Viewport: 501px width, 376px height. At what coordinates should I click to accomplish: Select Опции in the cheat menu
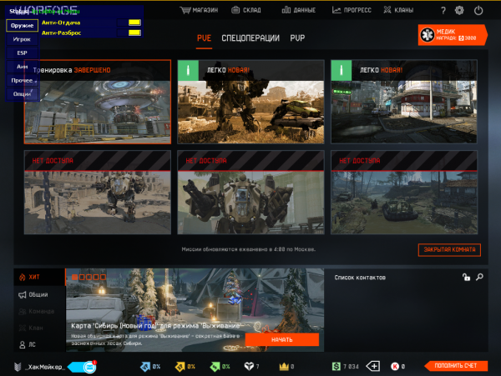22,94
